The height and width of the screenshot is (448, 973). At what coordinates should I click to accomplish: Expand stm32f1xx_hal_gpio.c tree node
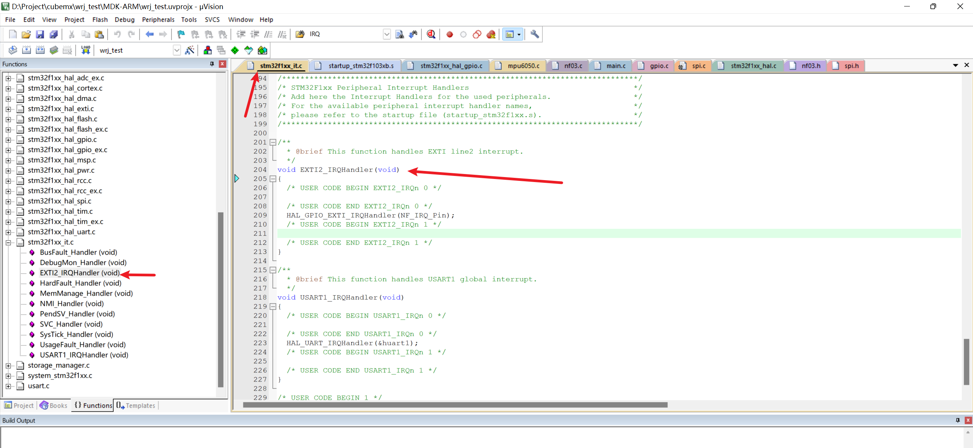(x=8, y=139)
